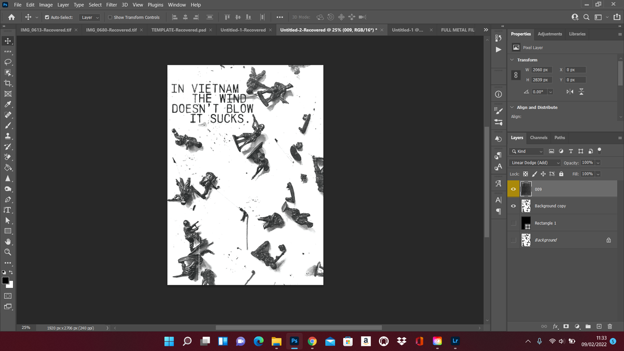Open more options ellipsis in options bar
The image size is (624, 351).
[280, 17]
